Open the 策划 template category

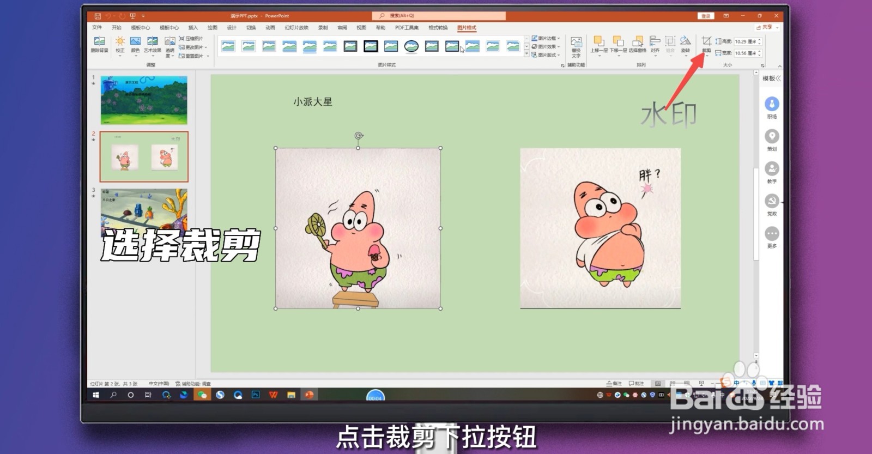pos(772,140)
